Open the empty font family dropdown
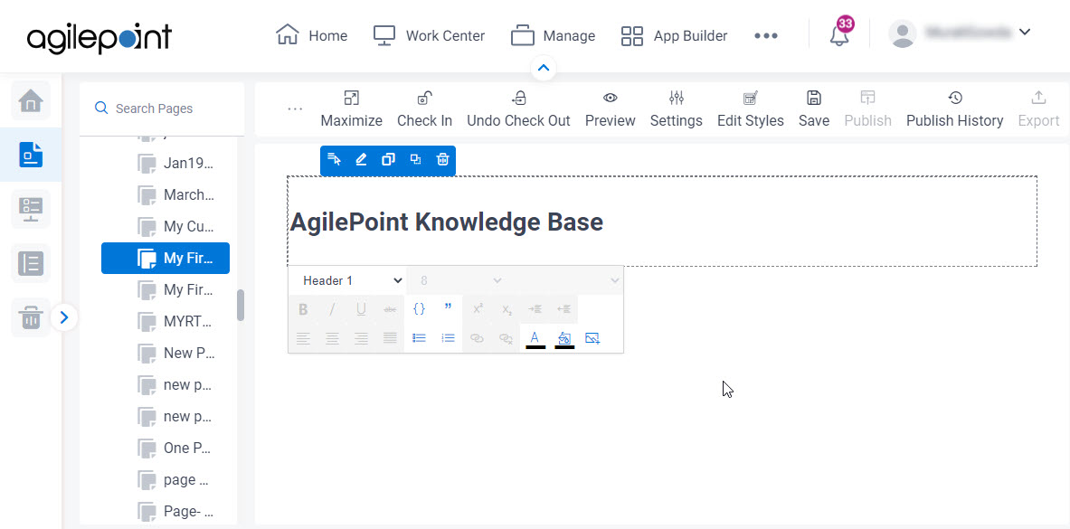Image resolution: width=1070 pixels, height=529 pixels. pos(565,280)
